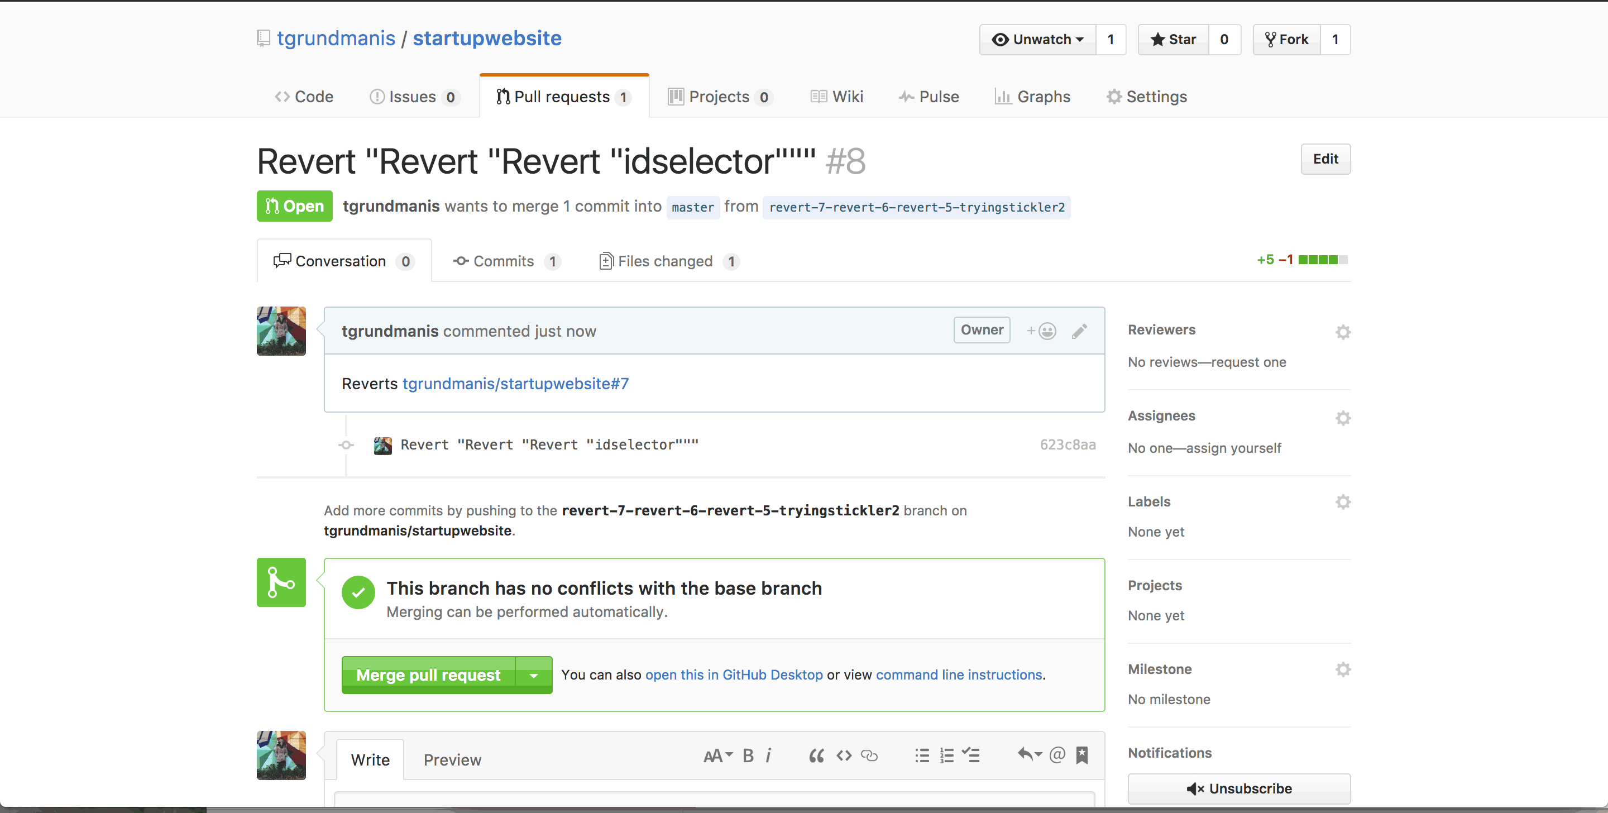
Task: Add a link using the link icon
Action: (x=869, y=755)
